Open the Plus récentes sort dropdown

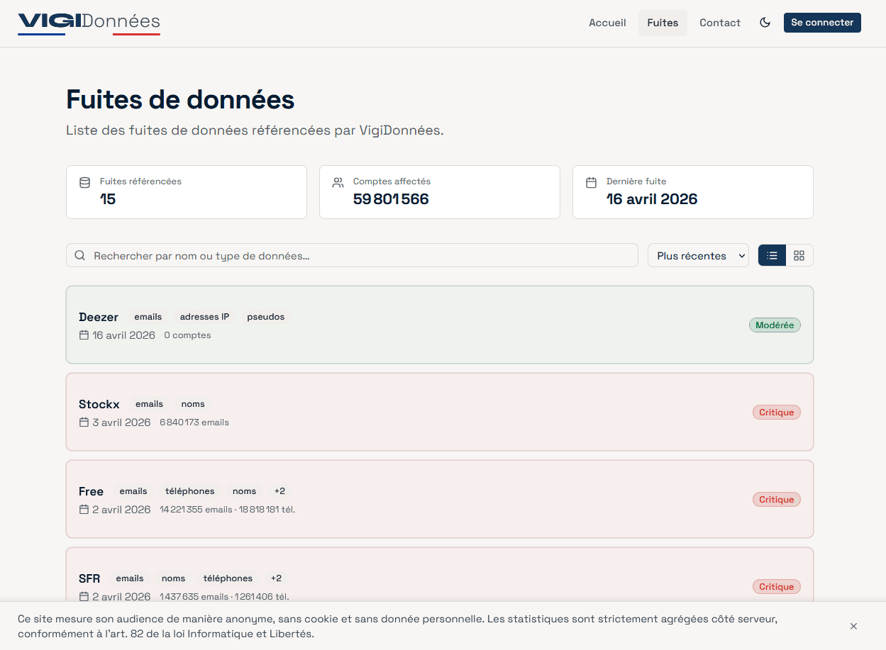pyautogui.click(x=699, y=255)
